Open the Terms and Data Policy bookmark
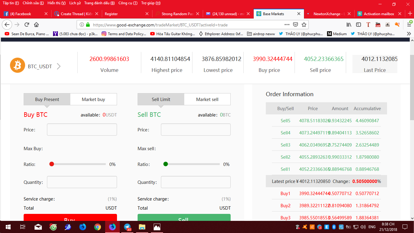The width and height of the screenshot is (414, 233). point(124,34)
